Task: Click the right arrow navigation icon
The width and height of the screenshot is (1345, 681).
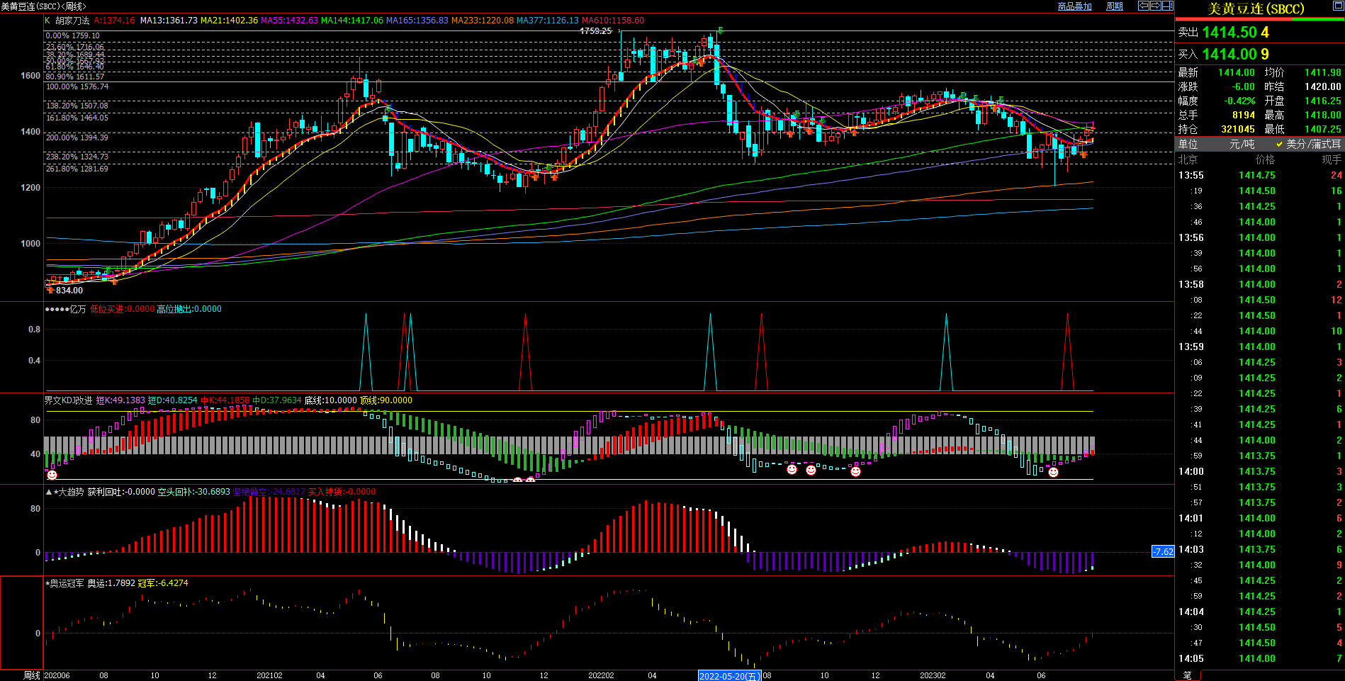Action: point(1155,6)
